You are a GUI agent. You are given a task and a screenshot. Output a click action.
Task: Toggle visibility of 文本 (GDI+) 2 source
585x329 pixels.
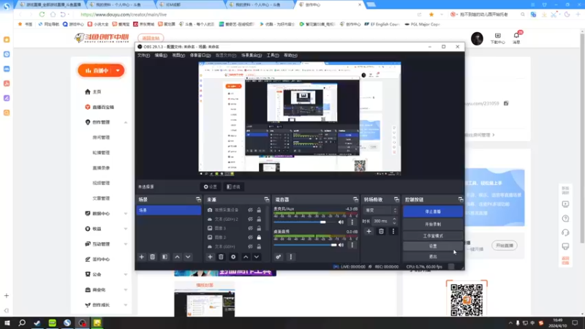250,219
